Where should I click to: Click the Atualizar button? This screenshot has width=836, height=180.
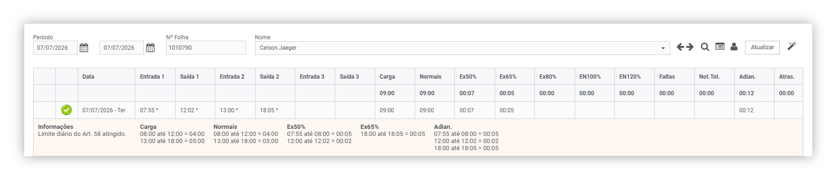(x=762, y=47)
